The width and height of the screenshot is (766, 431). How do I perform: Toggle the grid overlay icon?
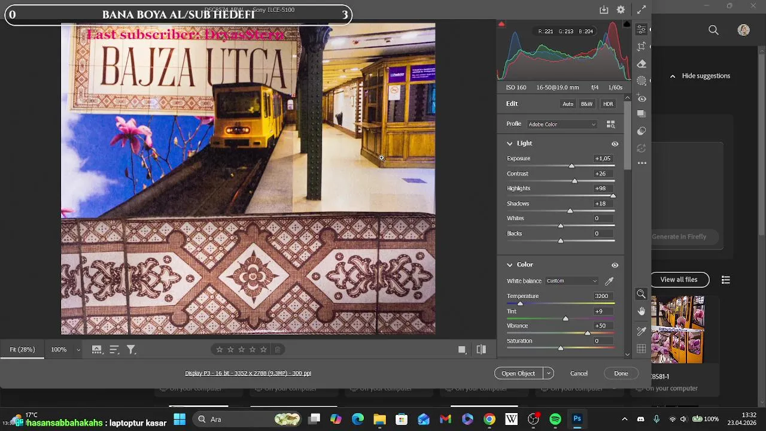point(642,348)
